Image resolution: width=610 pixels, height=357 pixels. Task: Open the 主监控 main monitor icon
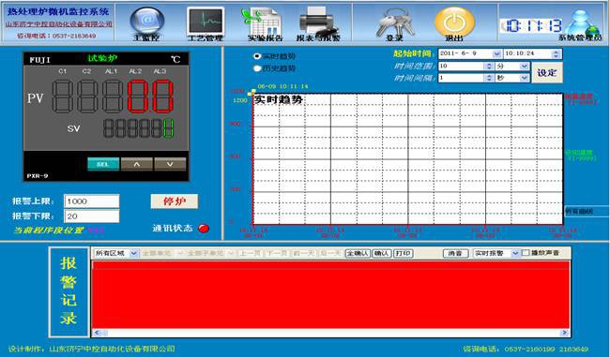pos(146,21)
